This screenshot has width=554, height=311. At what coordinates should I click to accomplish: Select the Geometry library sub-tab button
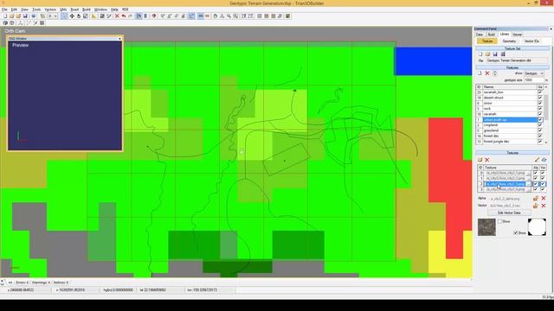[509, 41]
